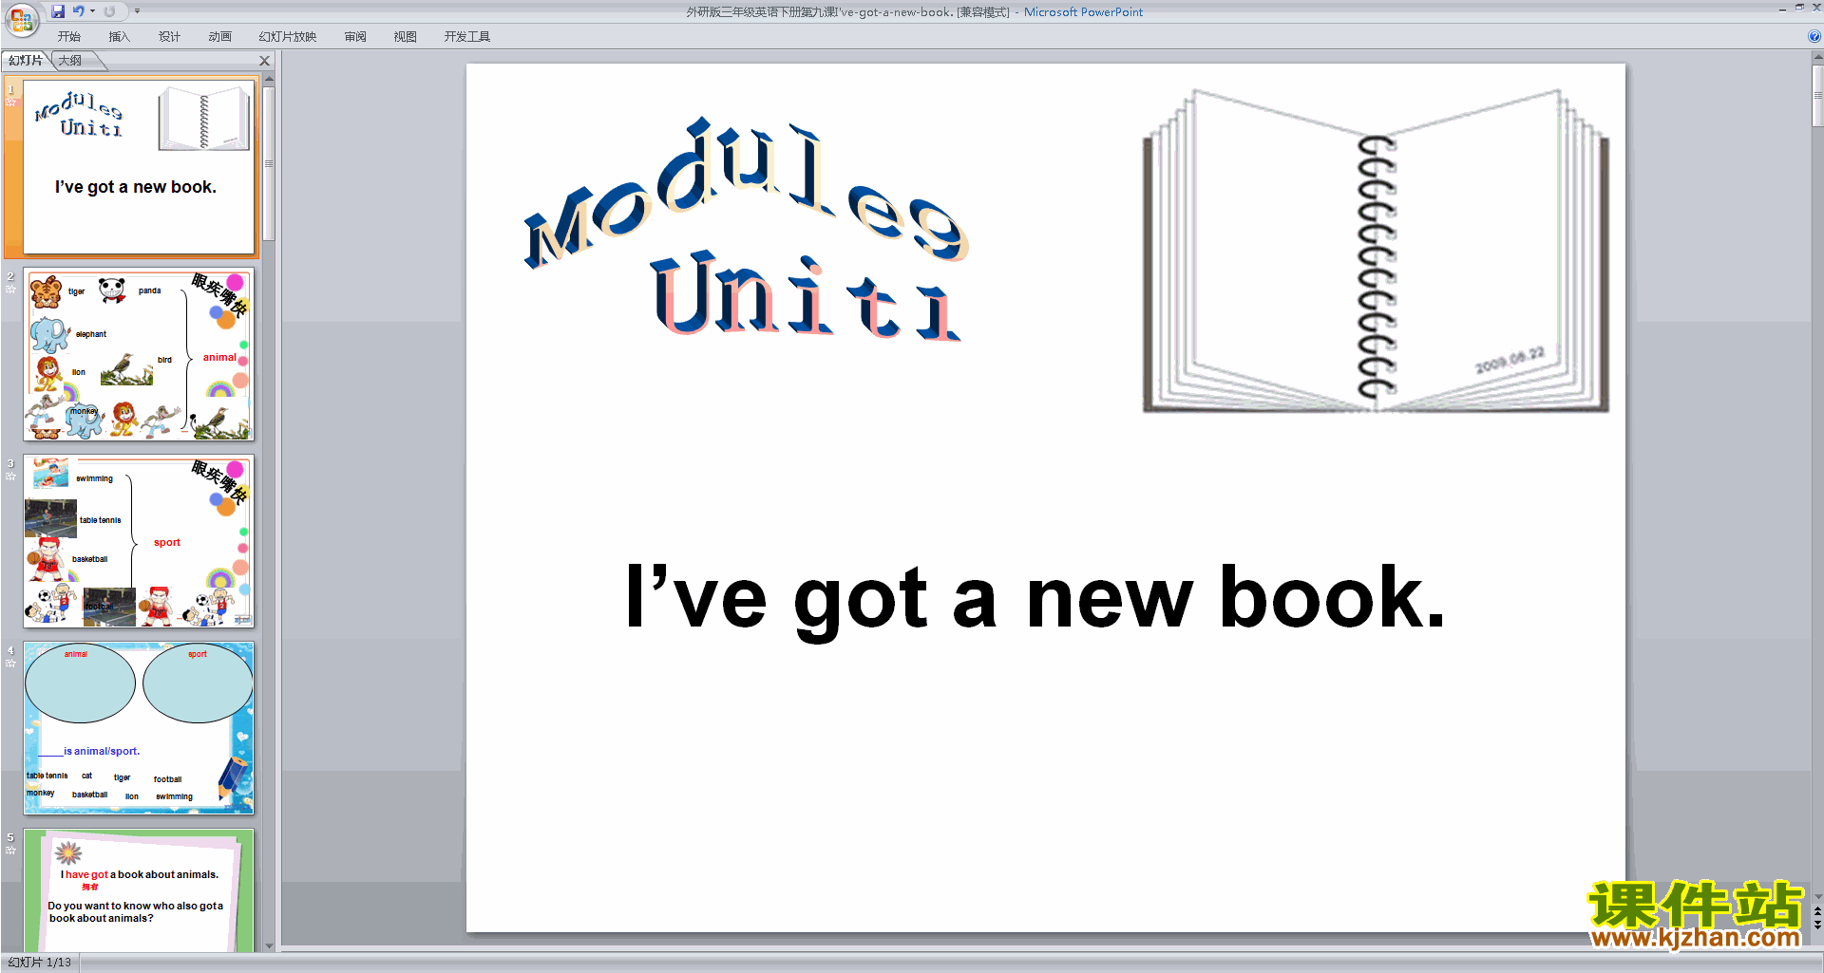Click the thumbnail pane scrollbar thumb

pos(269,163)
